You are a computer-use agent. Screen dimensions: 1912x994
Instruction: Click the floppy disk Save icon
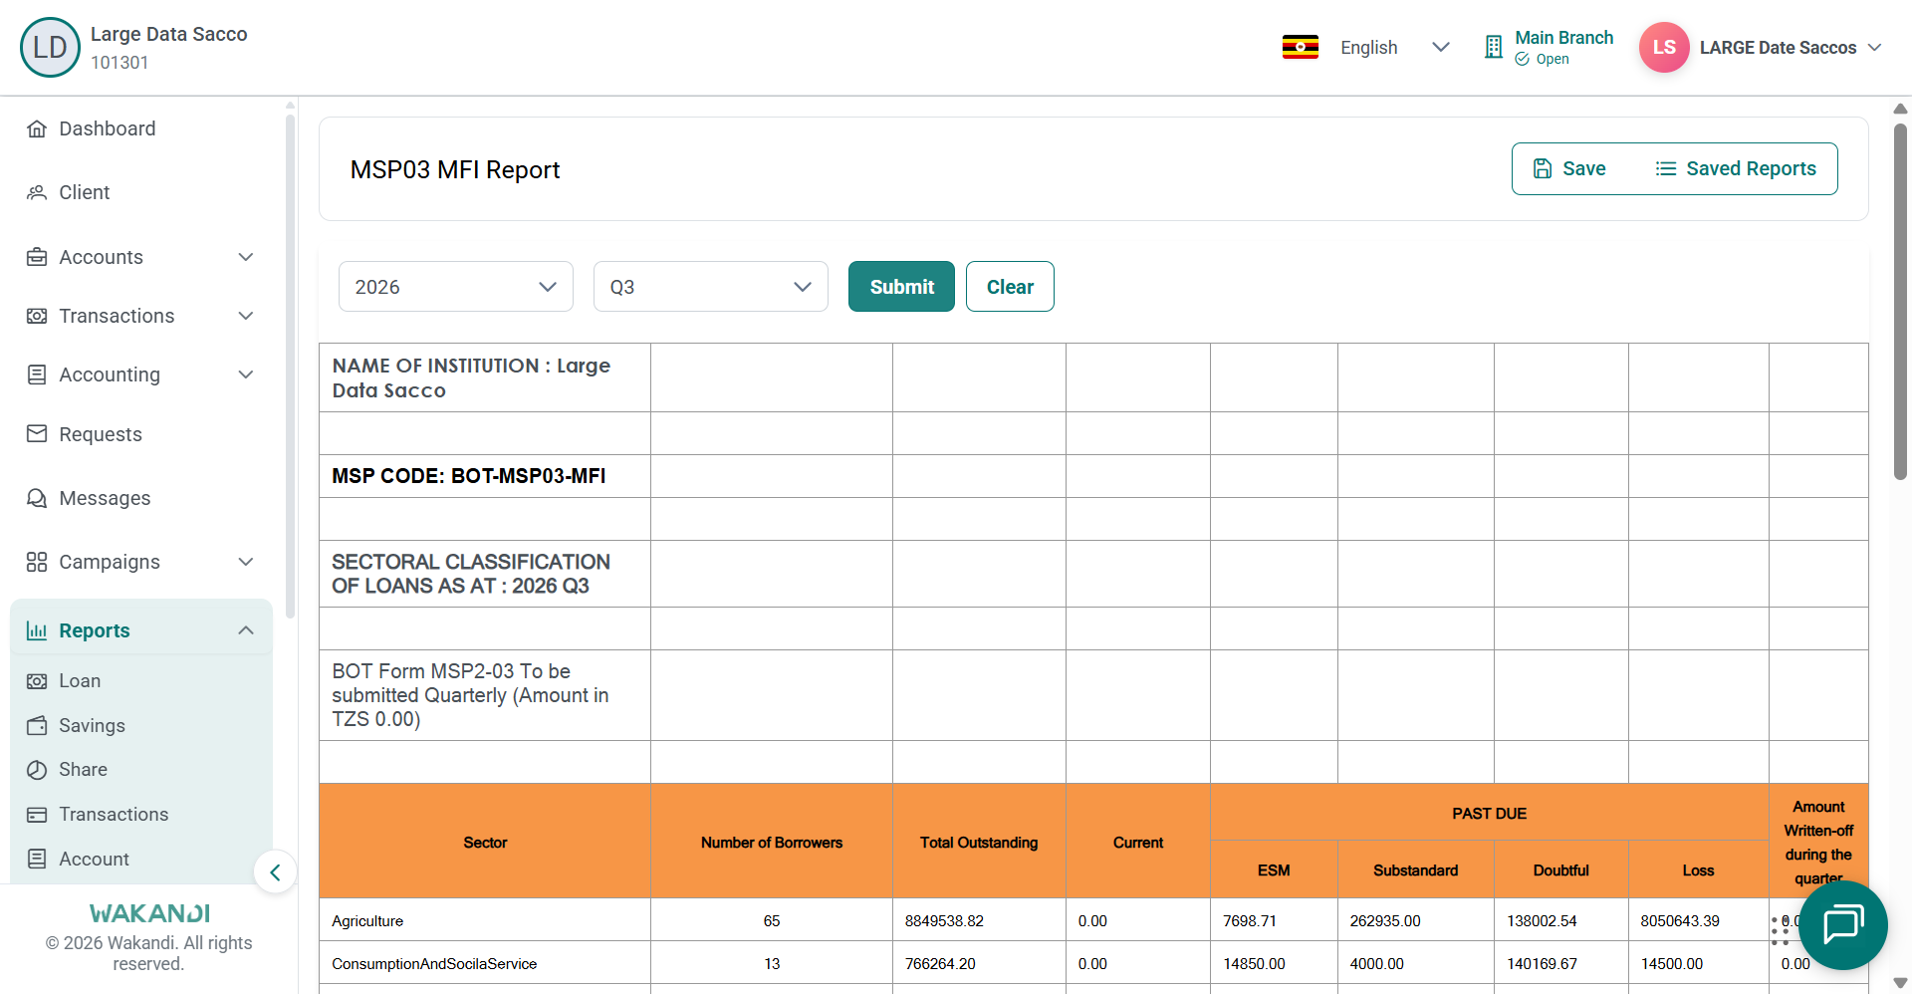click(1543, 168)
